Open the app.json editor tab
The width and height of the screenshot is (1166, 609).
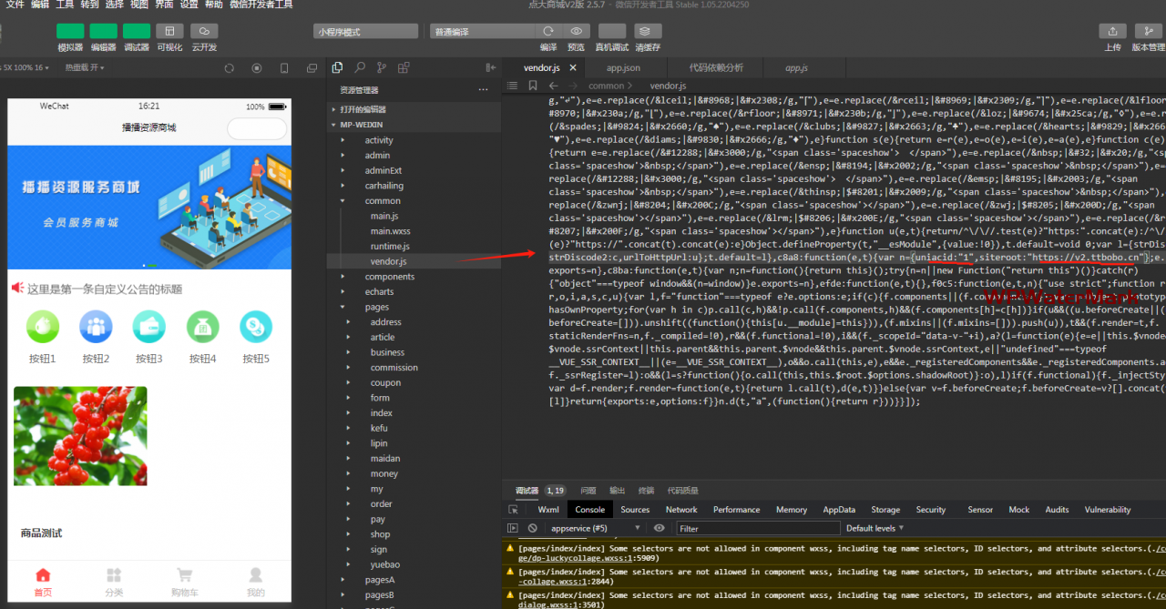[x=623, y=68]
